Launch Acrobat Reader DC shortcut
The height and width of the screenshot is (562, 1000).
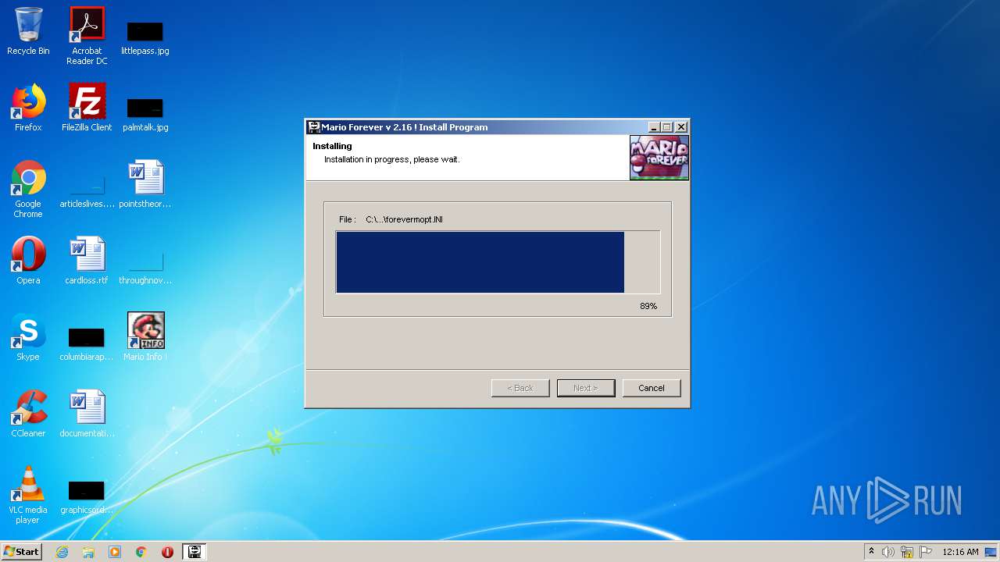(x=87, y=36)
